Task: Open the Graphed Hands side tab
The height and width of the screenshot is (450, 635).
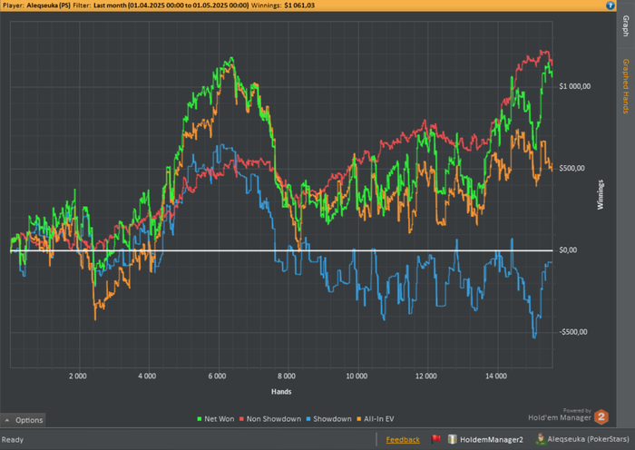Action: click(x=626, y=86)
